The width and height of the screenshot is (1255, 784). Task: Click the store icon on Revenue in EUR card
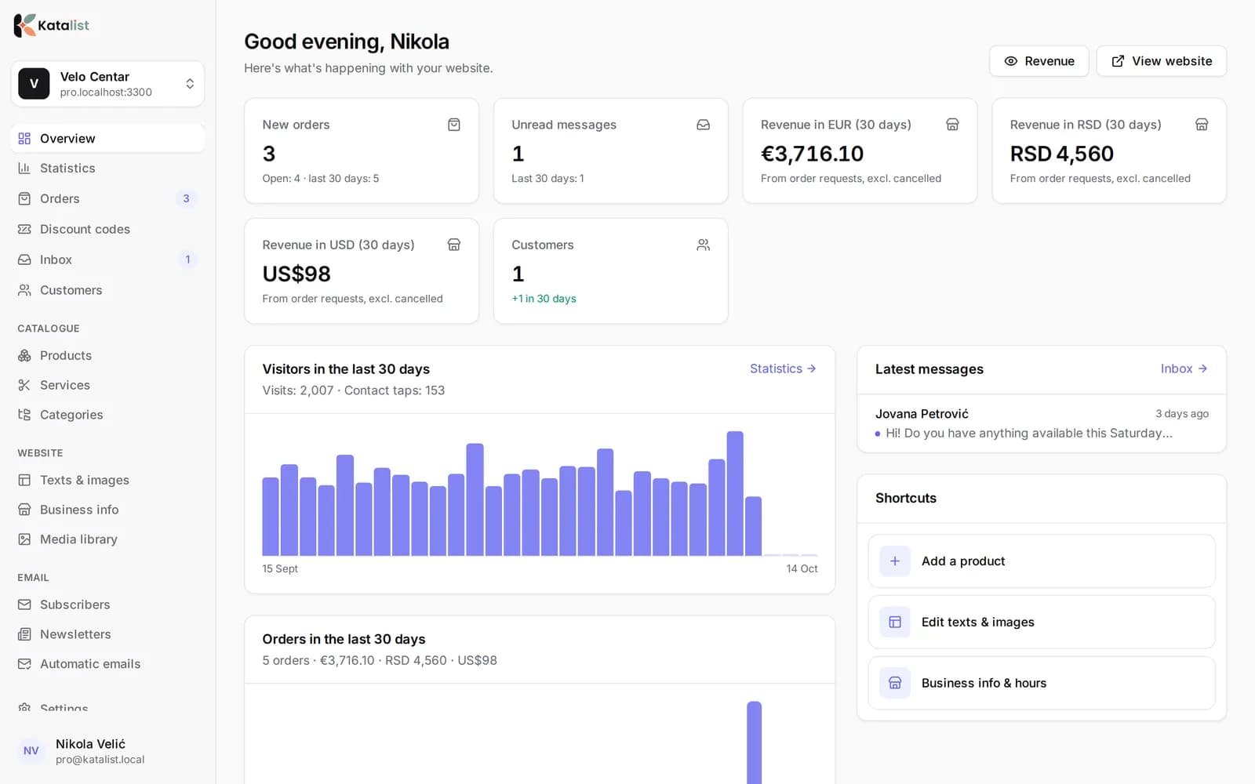952,125
